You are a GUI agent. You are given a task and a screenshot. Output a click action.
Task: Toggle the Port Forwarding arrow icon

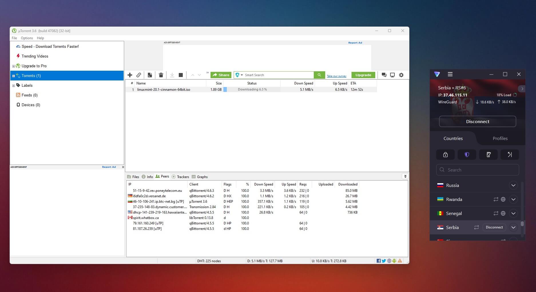click(510, 155)
